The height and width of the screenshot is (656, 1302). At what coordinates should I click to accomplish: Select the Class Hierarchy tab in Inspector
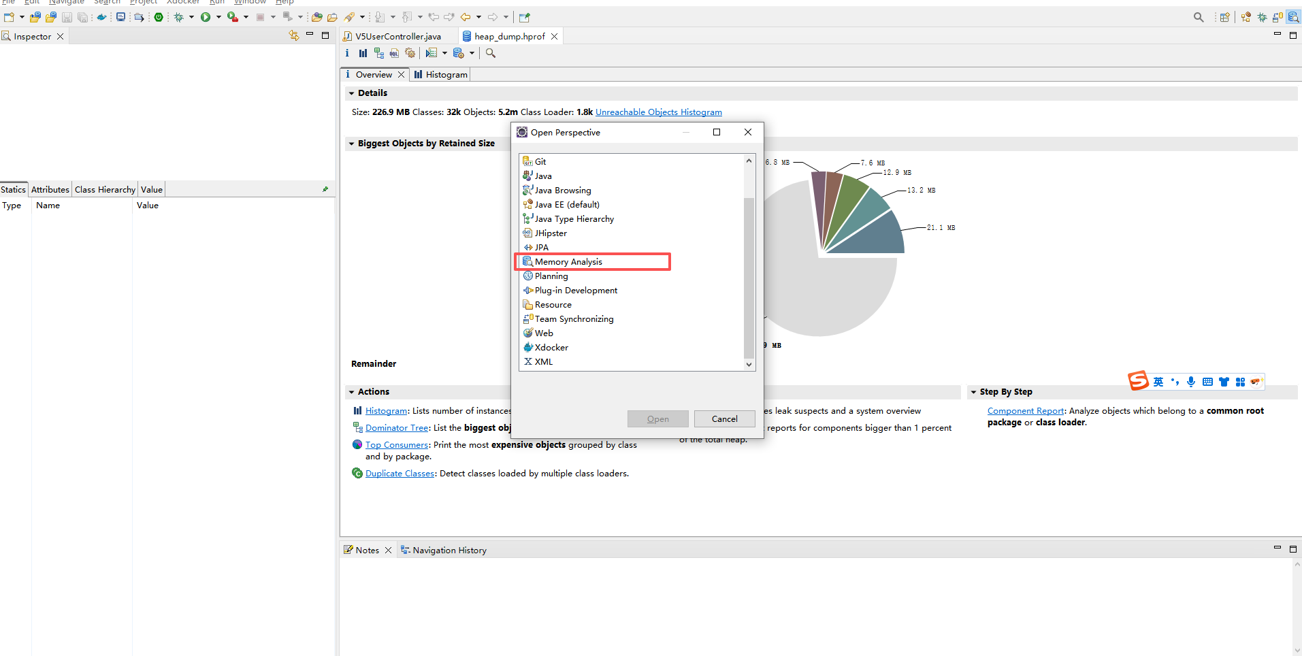(105, 189)
